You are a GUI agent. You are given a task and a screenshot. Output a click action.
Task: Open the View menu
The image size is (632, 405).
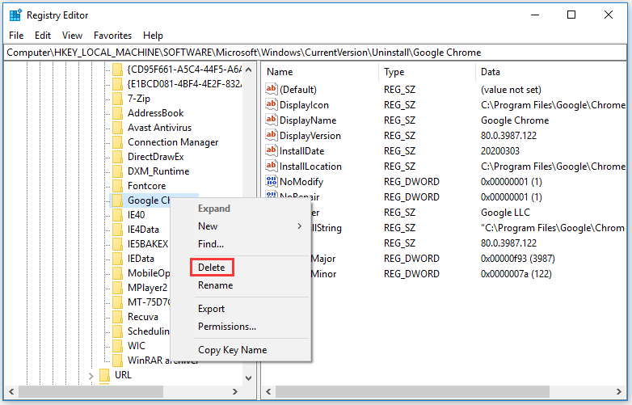click(x=72, y=36)
